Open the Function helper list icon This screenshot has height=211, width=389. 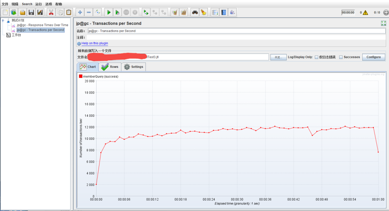(x=215, y=12)
